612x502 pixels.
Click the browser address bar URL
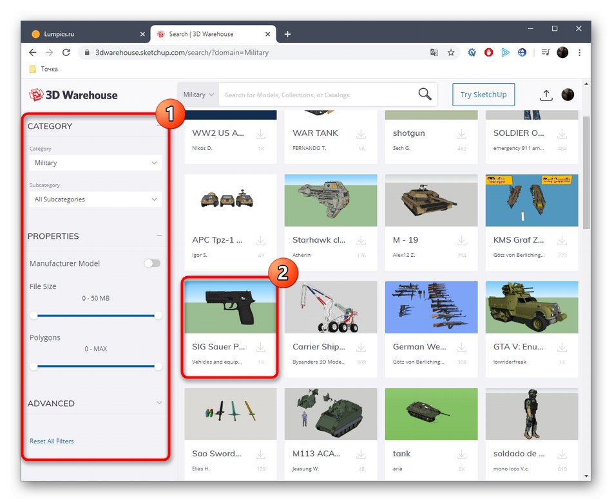point(182,52)
